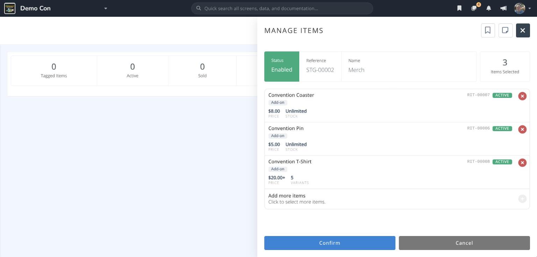The height and width of the screenshot is (257, 537).
Task: Open the user avatar menu
Action: (522, 8)
